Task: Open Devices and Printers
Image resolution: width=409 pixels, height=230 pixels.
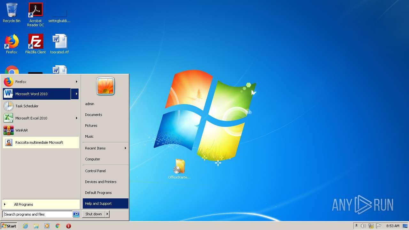Action: click(x=105, y=182)
